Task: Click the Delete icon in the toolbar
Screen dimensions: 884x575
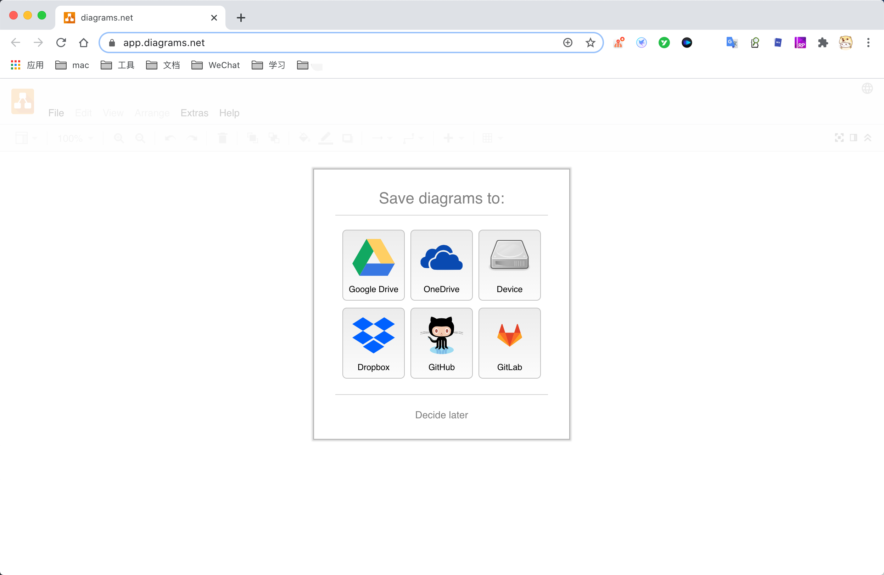Action: [222, 138]
